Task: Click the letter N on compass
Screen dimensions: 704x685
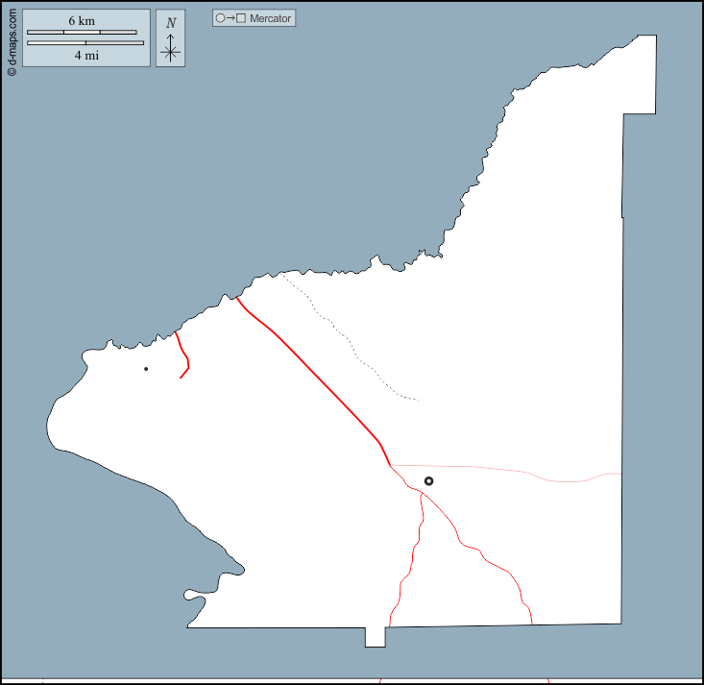Action: (171, 23)
